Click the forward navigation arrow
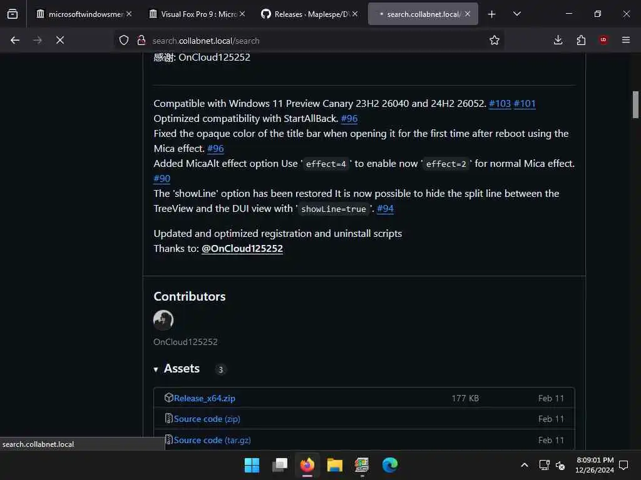 (x=38, y=40)
